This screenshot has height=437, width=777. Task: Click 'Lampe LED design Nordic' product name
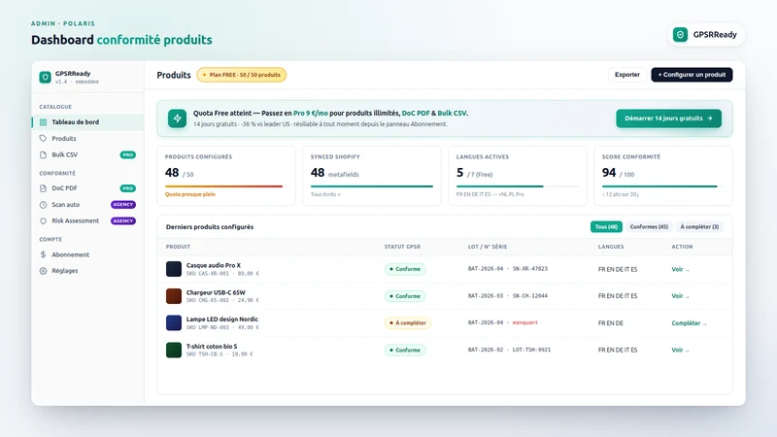coord(222,319)
